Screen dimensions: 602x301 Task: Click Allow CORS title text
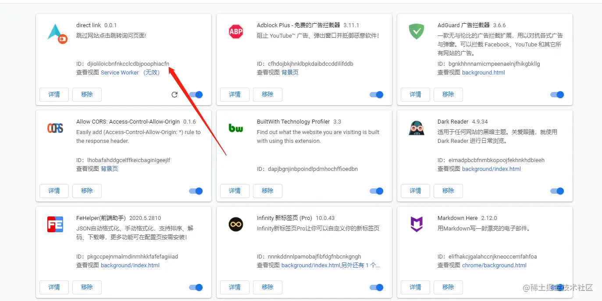coord(128,122)
